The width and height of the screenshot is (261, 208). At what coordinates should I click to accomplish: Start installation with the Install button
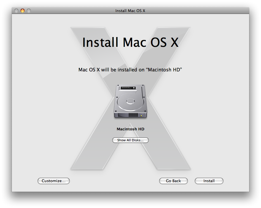pos(209,181)
